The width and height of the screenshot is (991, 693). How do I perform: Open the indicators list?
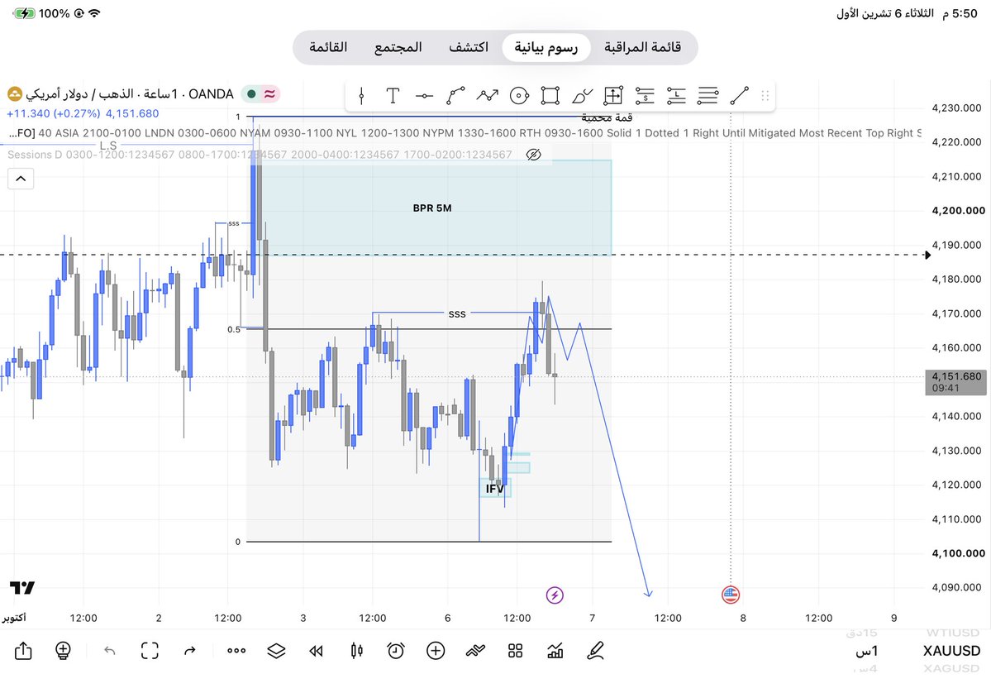click(475, 651)
